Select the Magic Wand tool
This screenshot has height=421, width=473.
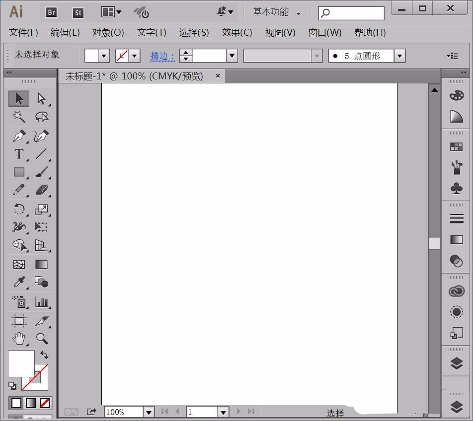click(19, 117)
